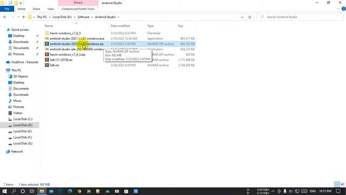
Task: Go back with the Back arrow
Action: (5, 17)
